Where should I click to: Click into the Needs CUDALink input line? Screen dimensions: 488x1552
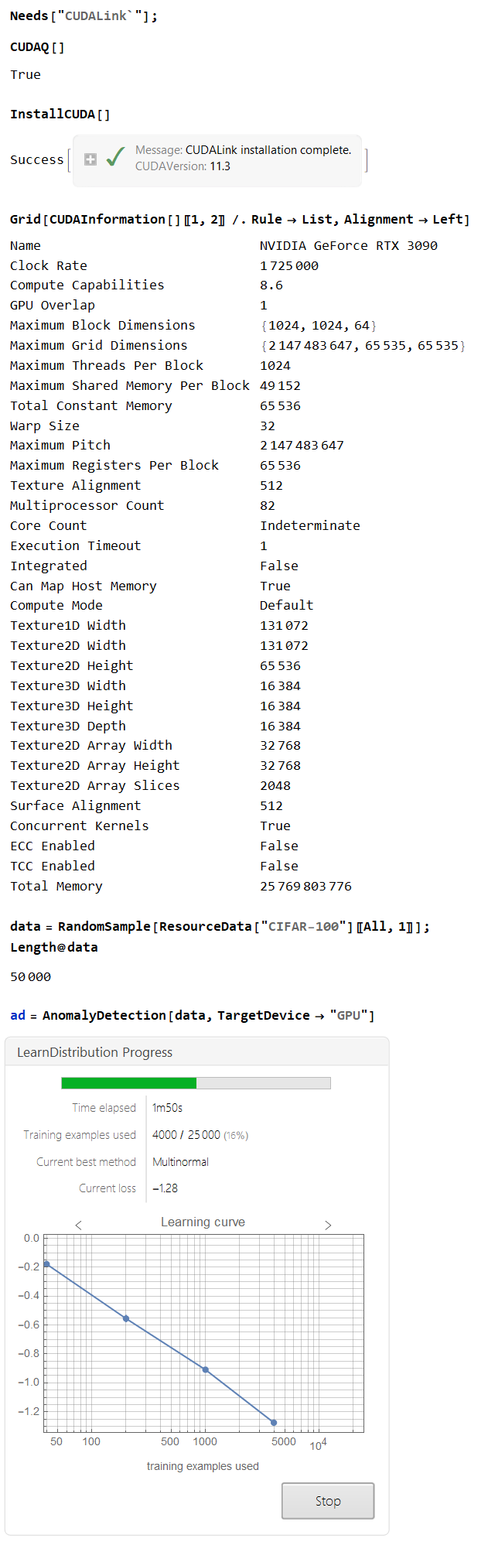pos(84,15)
